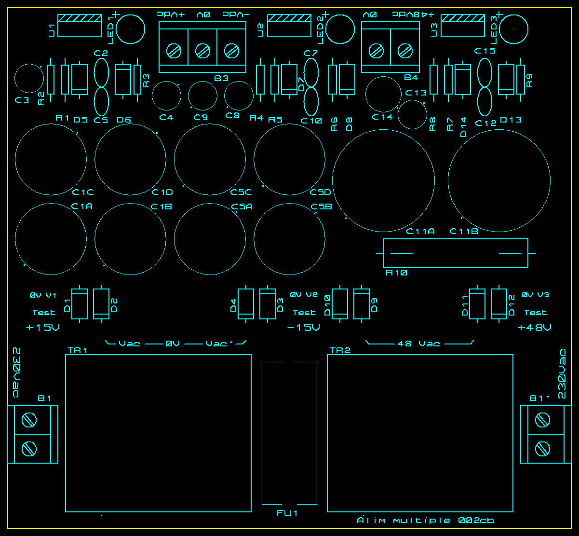Select the FU1 fuse holder outline
579x536 pixels.
point(289,433)
